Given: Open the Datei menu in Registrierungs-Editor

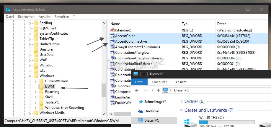Looking at the screenshot, I should (10, 17).
